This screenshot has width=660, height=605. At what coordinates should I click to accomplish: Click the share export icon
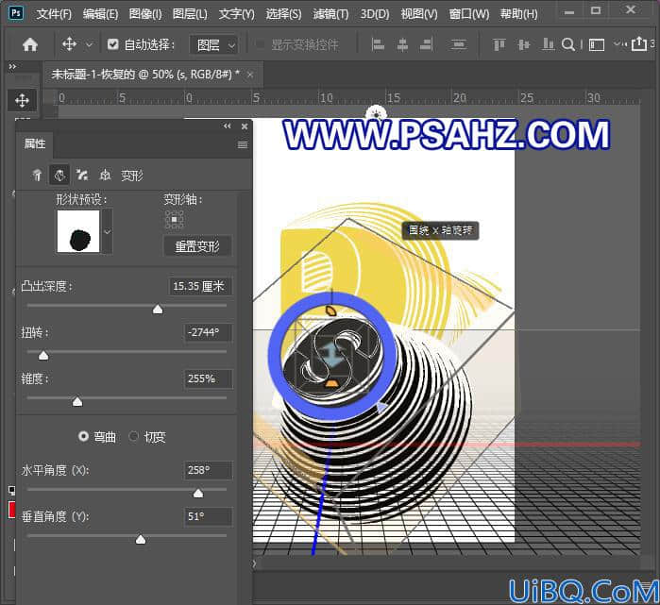point(639,43)
